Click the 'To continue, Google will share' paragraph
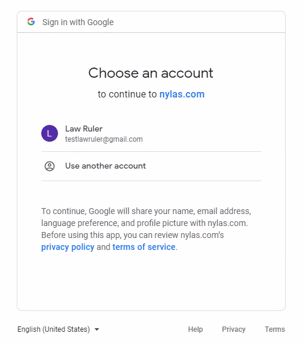This screenshot has height=345, width=303. click(146, 229)
